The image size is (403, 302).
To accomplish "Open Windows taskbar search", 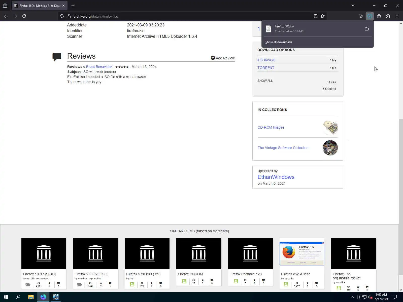I will pos(18,297).
